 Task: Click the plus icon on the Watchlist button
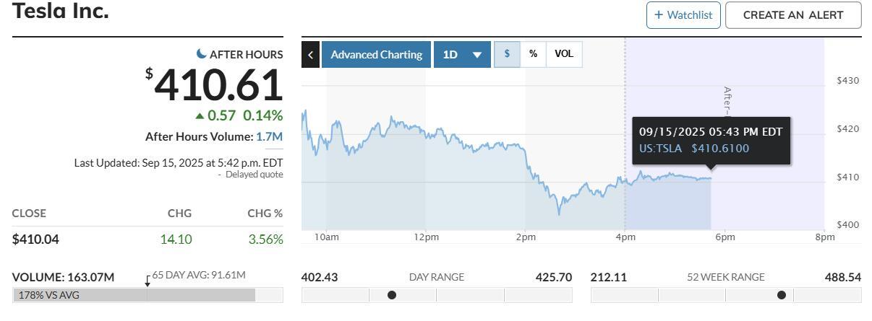(658, 14)
